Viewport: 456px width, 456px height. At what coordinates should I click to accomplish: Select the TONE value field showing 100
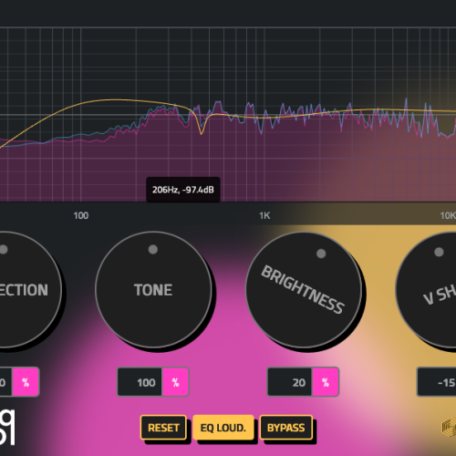[x=140, y=382]
